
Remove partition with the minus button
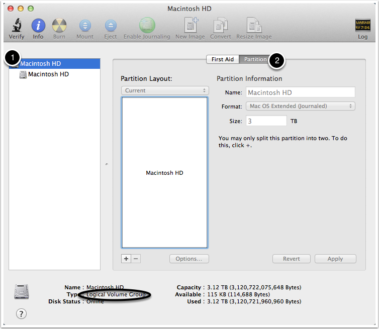pyautogui.click(x=136, y=259)
